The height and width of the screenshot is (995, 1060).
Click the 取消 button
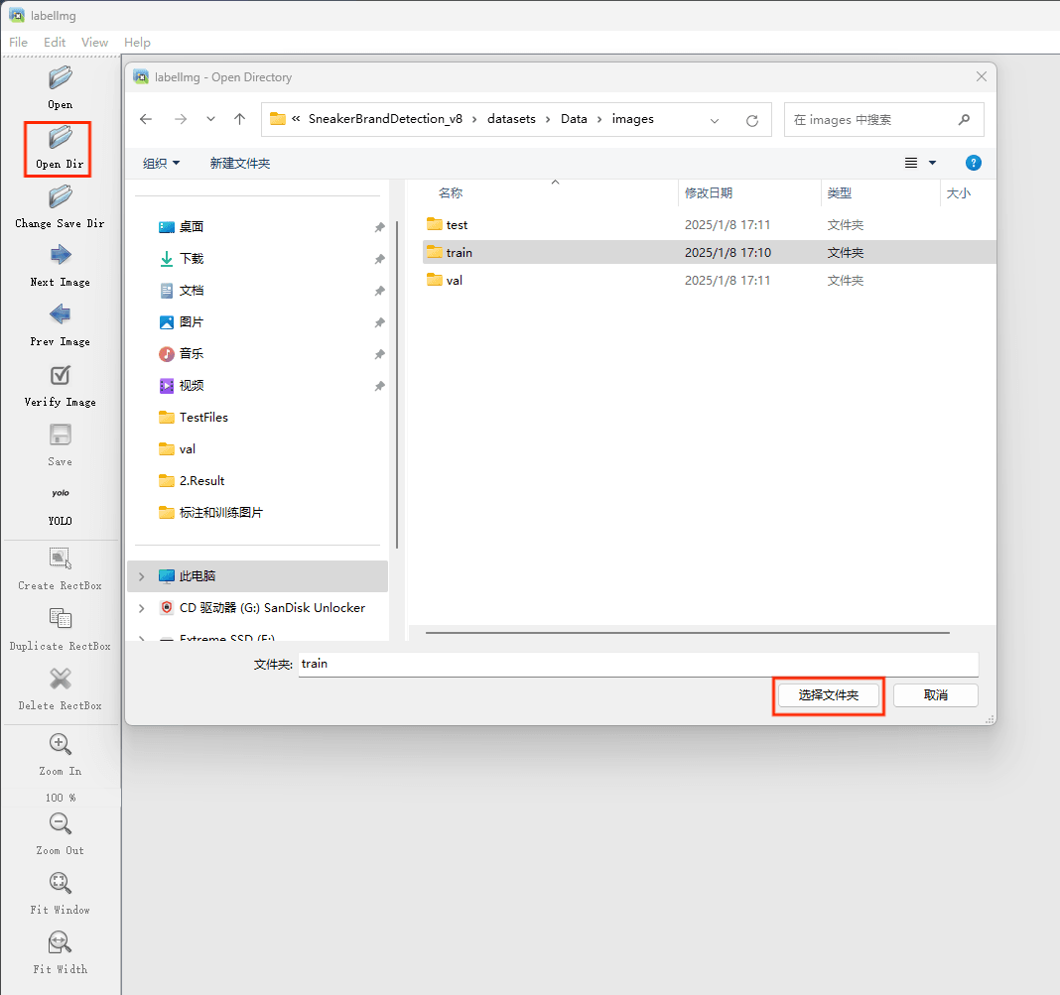935,695
